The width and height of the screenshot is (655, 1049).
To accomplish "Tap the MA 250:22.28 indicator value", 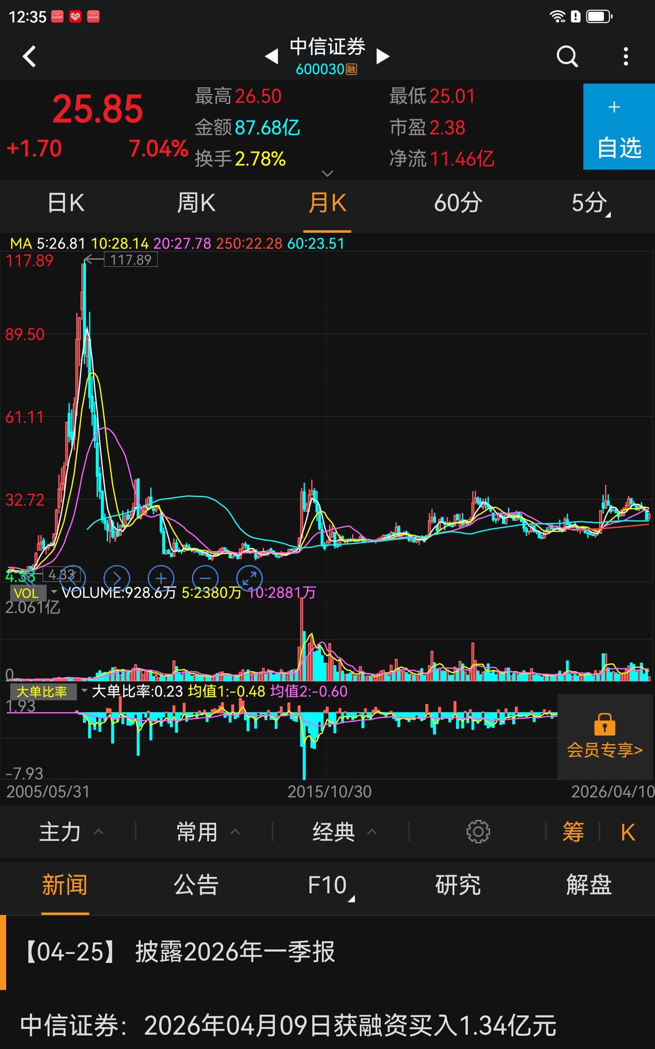I will click(x=249, y=243).
